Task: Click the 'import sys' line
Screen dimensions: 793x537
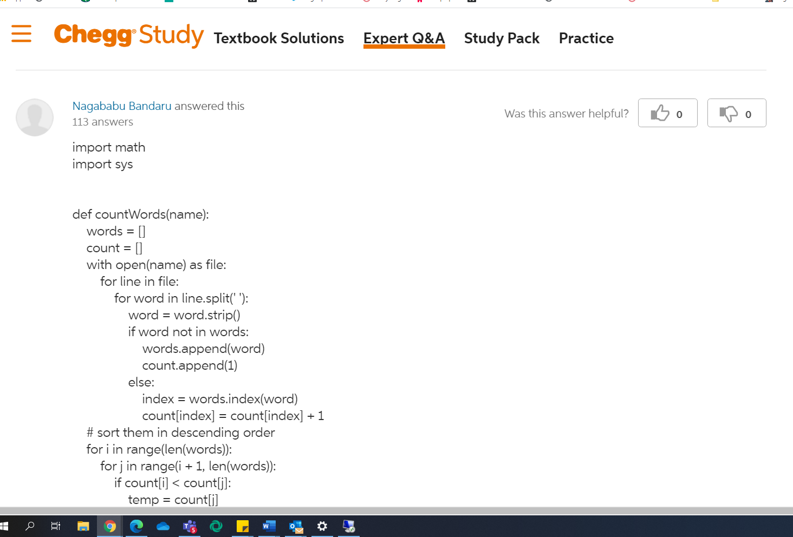Action: point(103,164)
